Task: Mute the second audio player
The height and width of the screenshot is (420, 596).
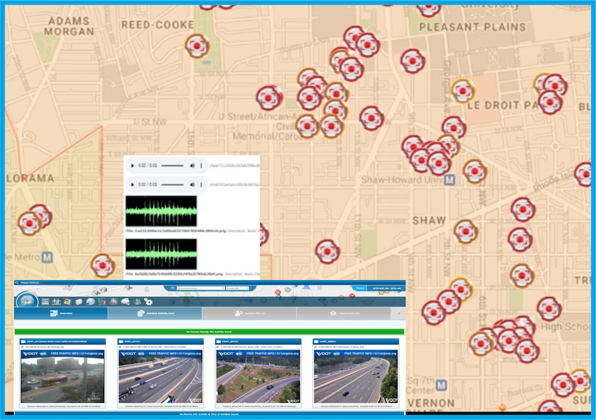Action: pos(192,185)
